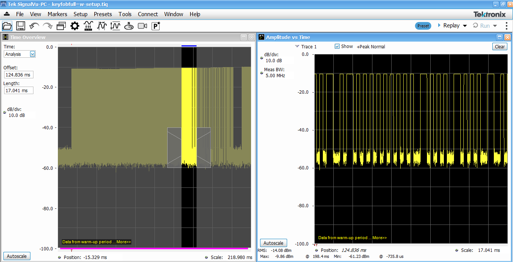Open the Setup menu
The image size is (513, 262).
coord(80,14)
